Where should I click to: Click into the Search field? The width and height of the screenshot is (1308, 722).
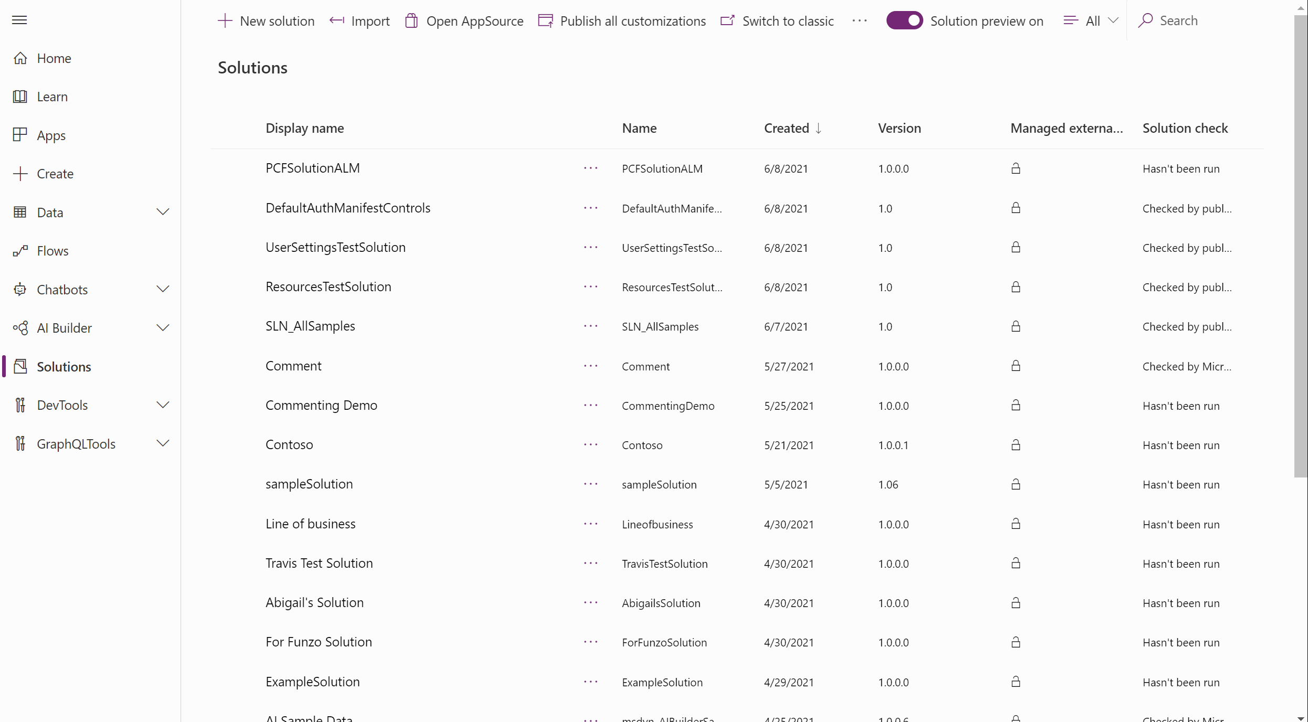1207,20
